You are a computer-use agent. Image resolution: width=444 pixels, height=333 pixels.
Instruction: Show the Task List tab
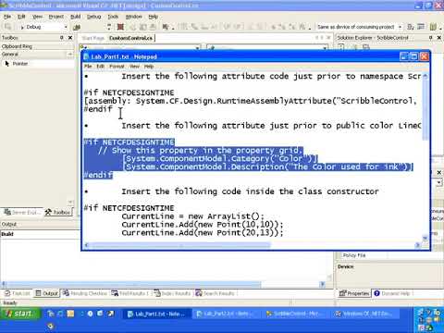pos(18,293)
